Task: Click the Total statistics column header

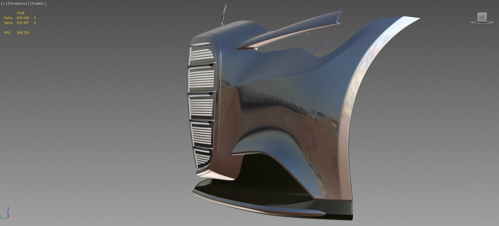Action: pos(20,13)
